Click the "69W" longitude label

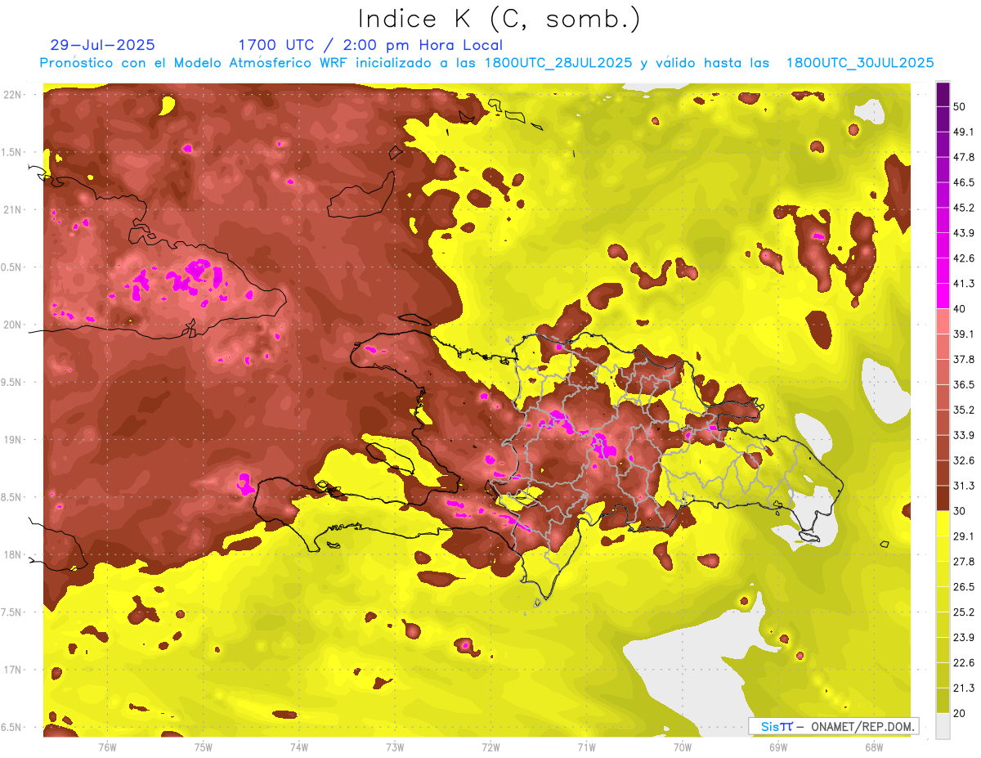pos(778,747)
